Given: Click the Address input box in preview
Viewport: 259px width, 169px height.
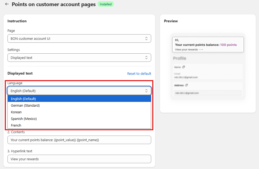Looking at the screenshot, I should (x=208, y=93).
